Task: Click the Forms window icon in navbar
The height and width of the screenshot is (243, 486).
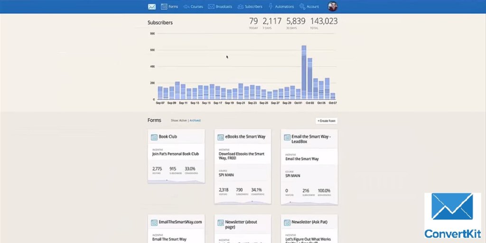Action: 164,7
